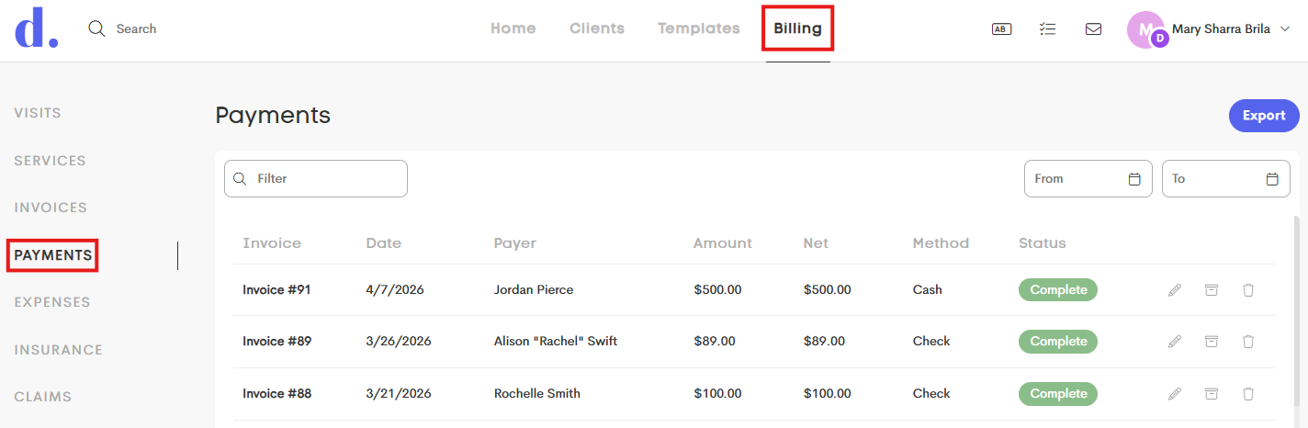
Task: Open Invoices in the billing sidebar
Action: pyautogui.click(x=51, y=208)
